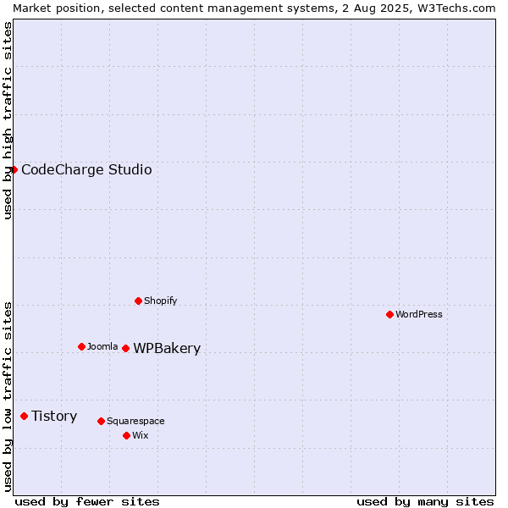Click the 'used by high traffic sites' axis label
Screen dimensions: 508x508
click(8, 120)
